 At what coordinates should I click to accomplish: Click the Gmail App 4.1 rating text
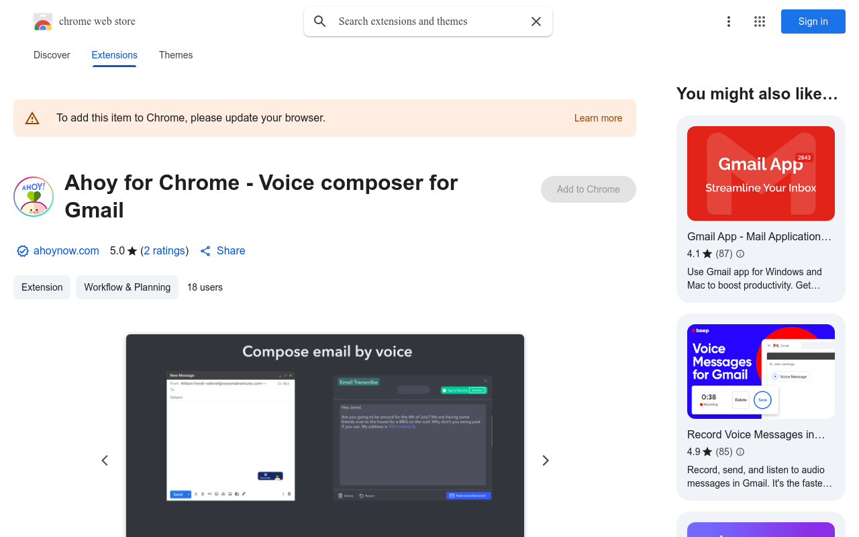[693, 254]
